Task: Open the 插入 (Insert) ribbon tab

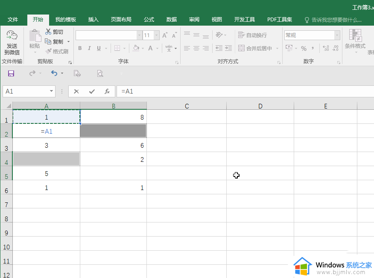Action: [x=93, y=20]
